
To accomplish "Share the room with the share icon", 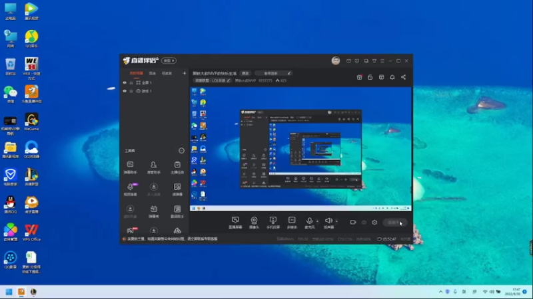I will [404, 77].
